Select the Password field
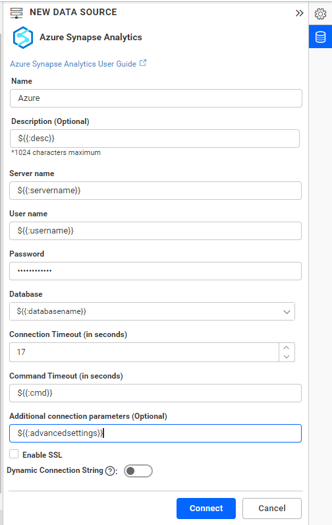Image resolution: width=332 pixels, height=525 pixels. (155, 271)
